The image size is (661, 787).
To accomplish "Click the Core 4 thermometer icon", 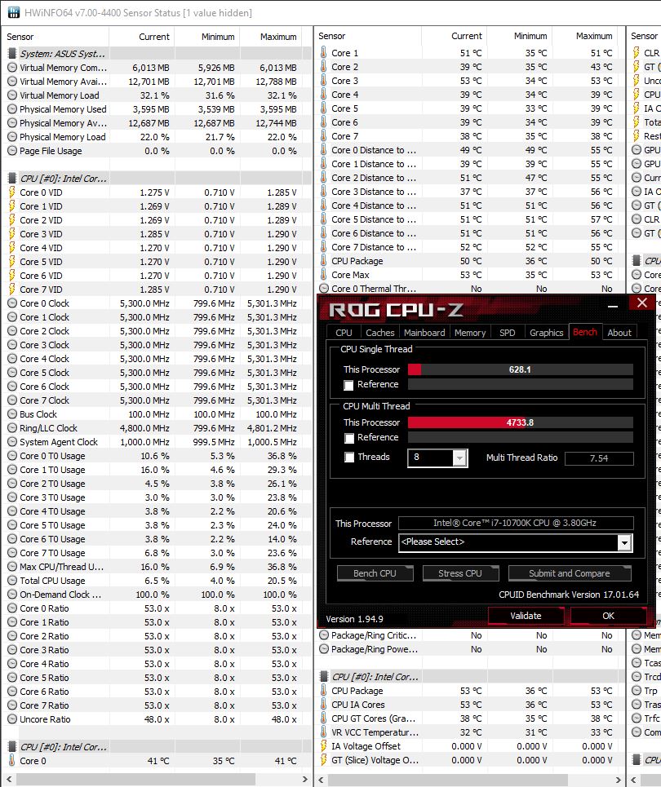I will coord(323,95).
